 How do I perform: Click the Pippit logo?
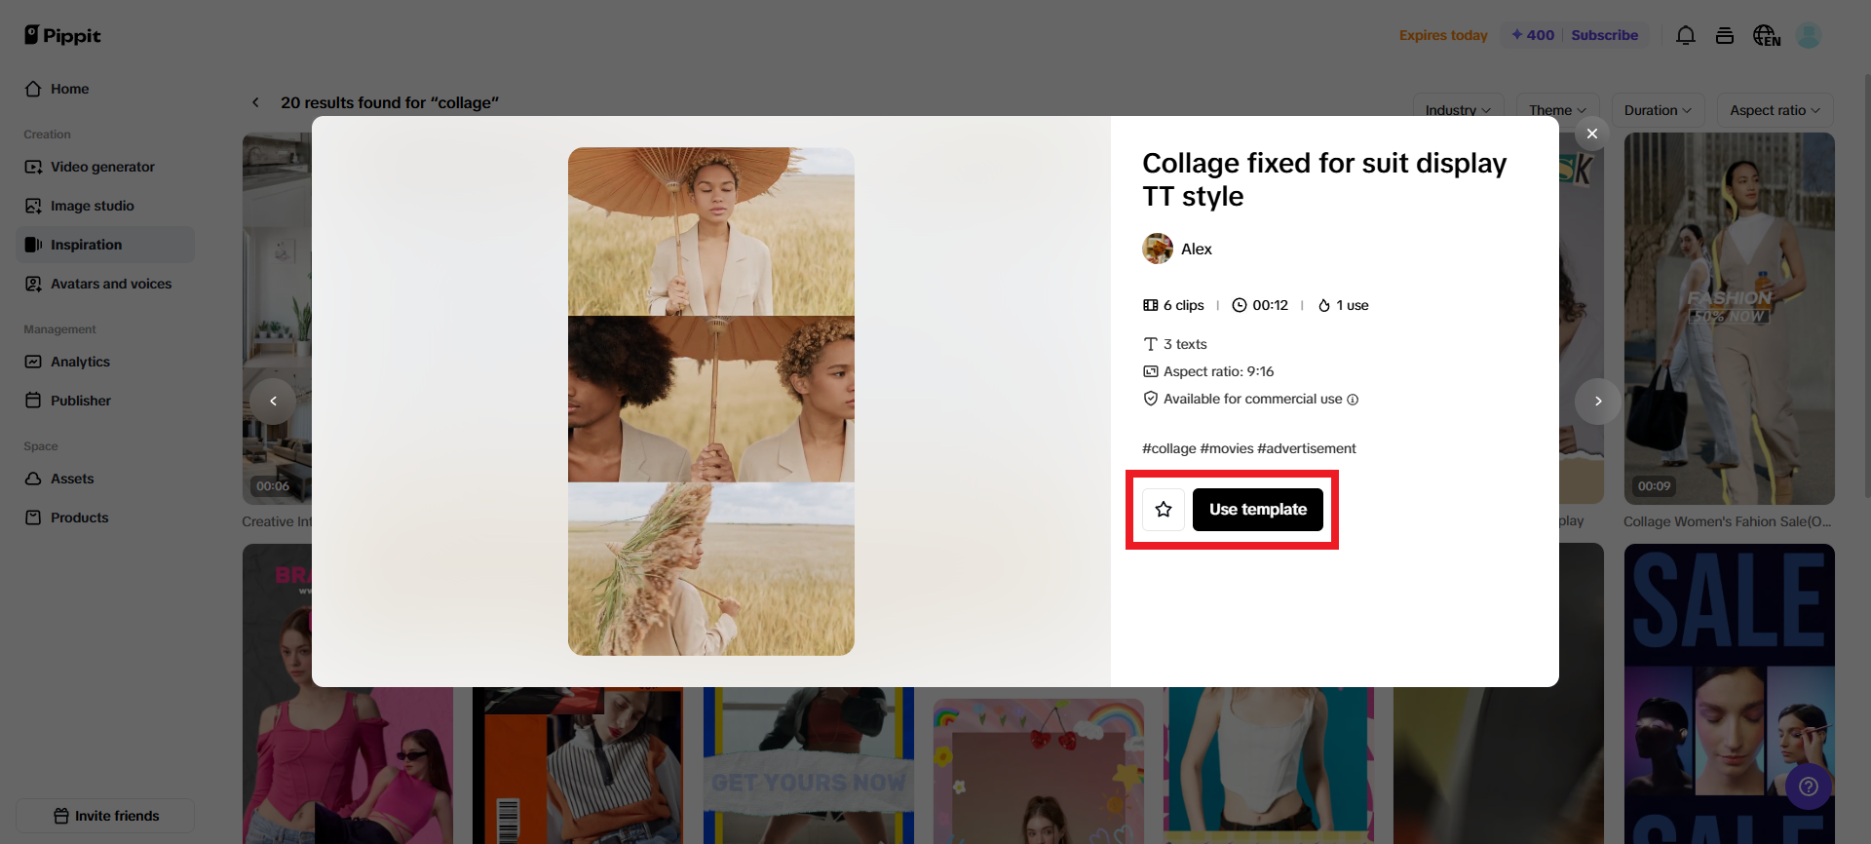62,36
